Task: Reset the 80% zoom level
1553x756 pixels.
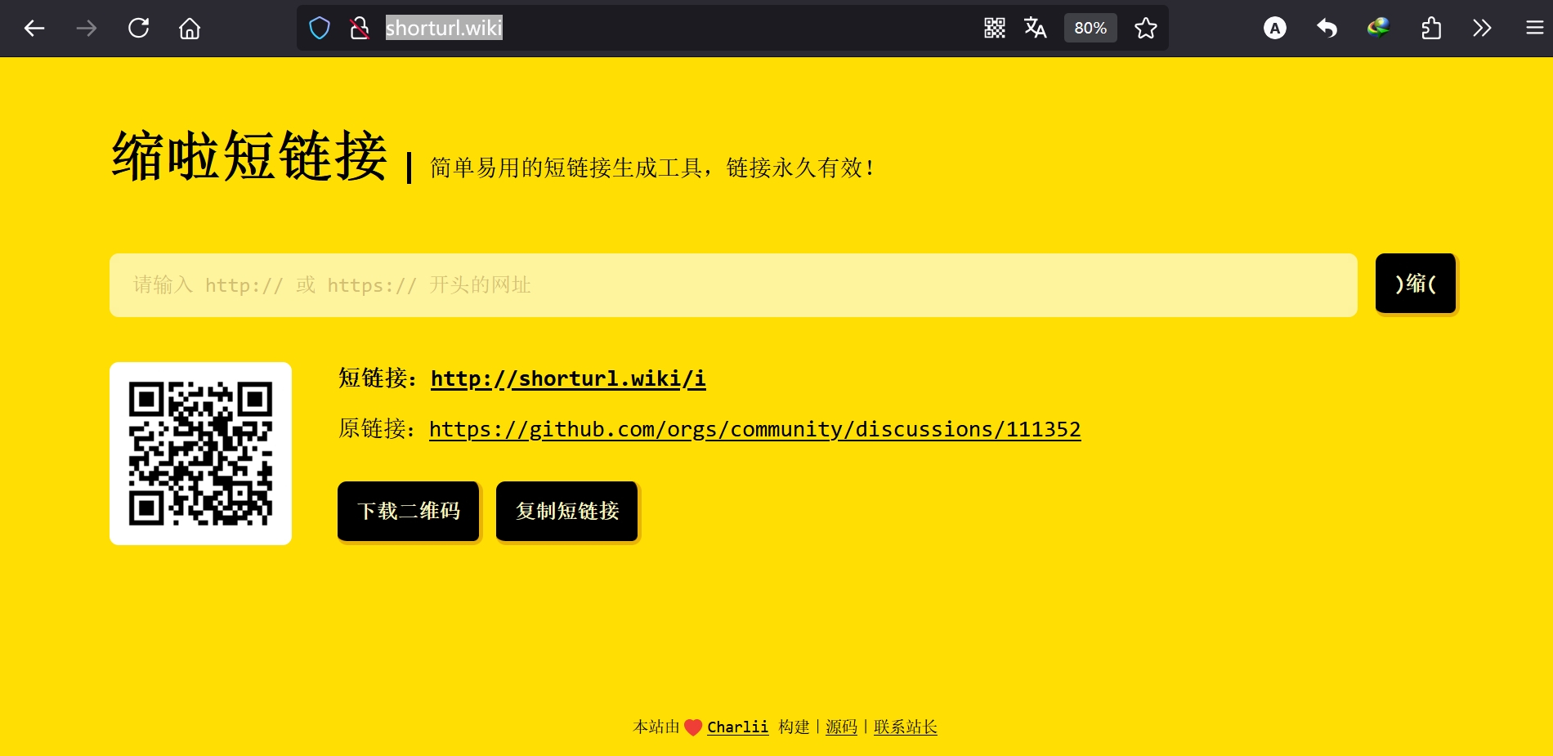Action: [1090, 29]
